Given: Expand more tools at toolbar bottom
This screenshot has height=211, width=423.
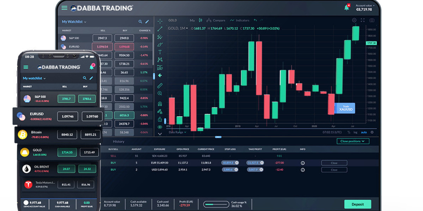Looking at the screenshot, I should (x=160, y=134).
